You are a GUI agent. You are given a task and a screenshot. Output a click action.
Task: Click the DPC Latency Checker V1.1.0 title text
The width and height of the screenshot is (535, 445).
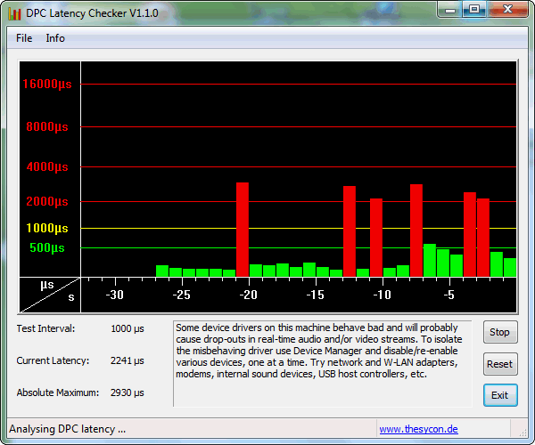tap(92, 13)
